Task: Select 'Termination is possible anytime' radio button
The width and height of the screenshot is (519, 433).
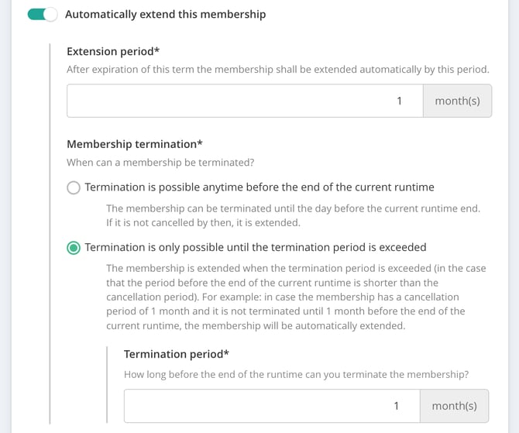Action: (x=74, y=187)
